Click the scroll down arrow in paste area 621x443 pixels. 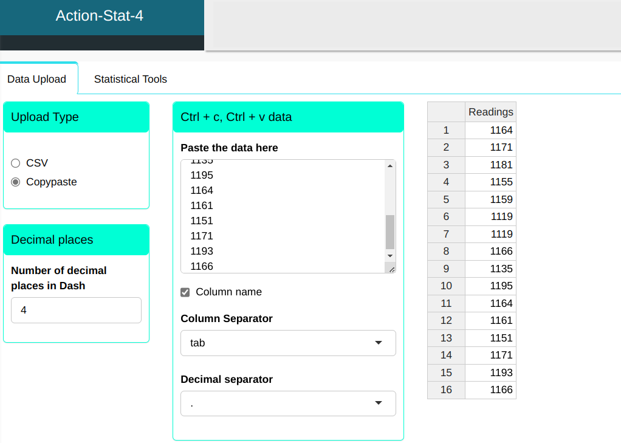pos(390,256)
